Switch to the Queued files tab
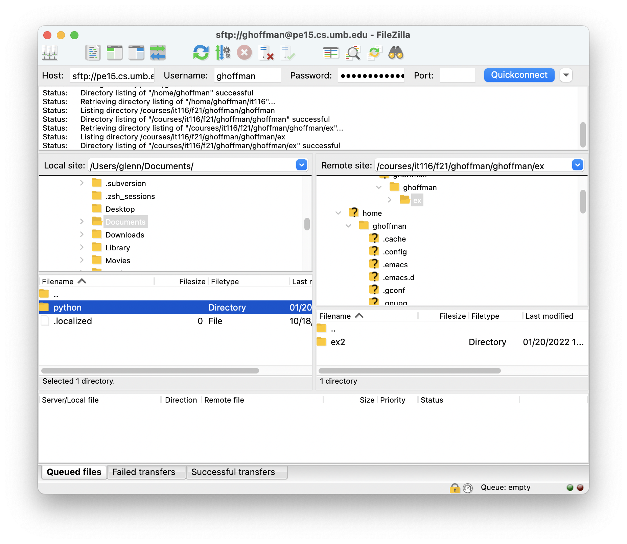 point(74,472)
